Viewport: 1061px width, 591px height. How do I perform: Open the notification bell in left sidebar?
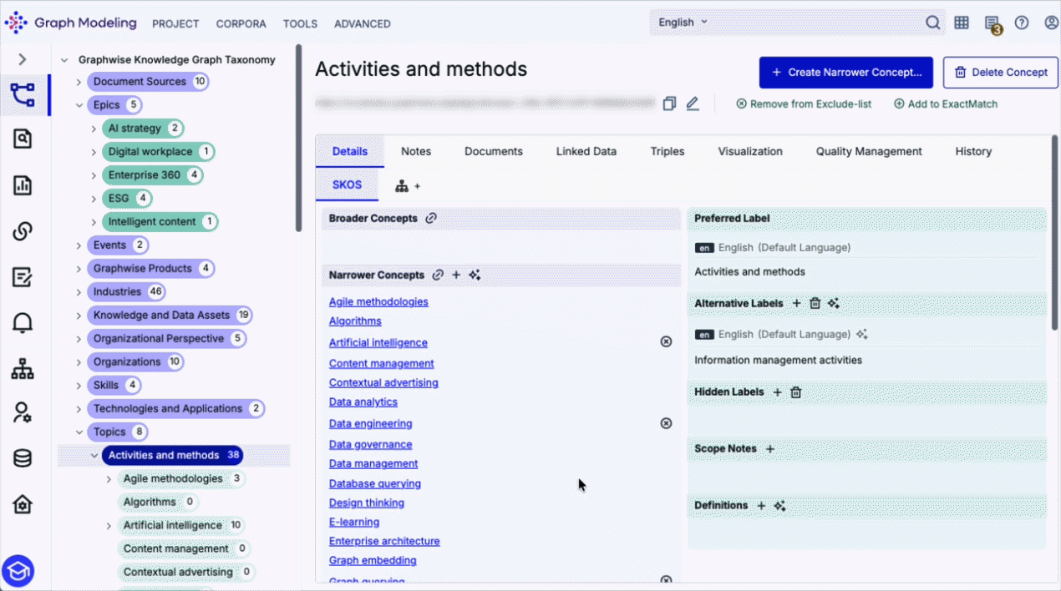pos(23,322)
